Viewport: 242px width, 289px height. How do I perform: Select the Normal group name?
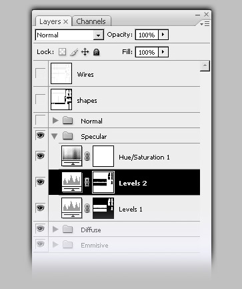[91, 121]
